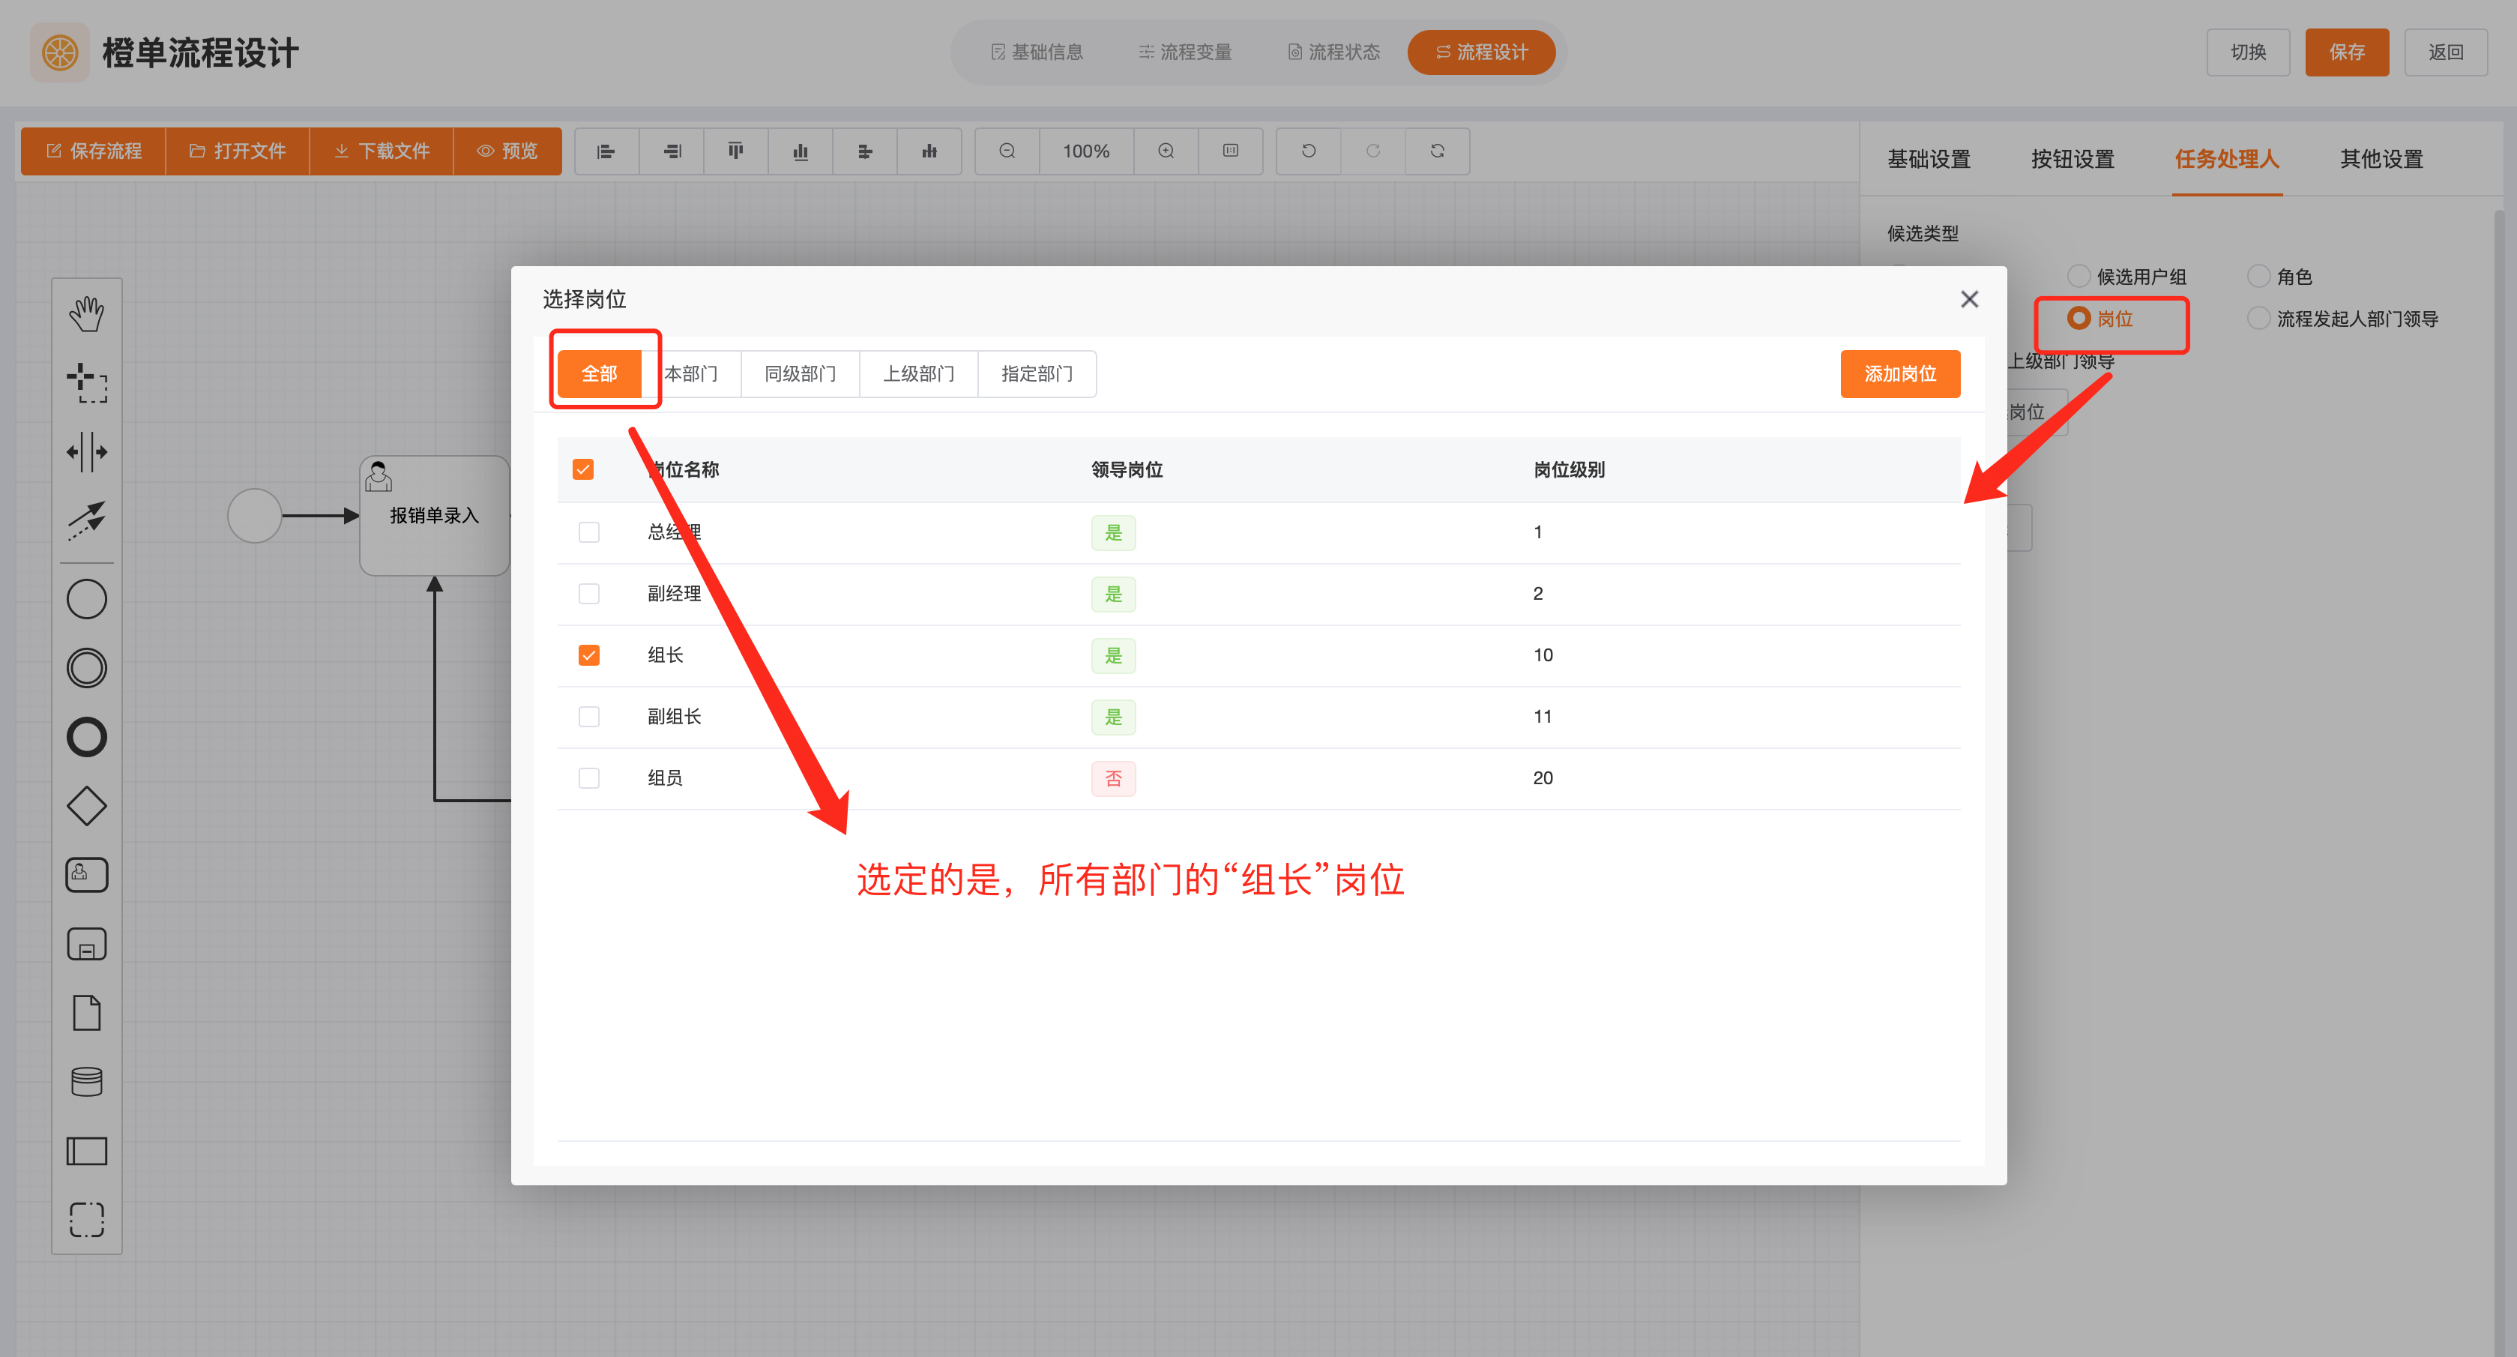Pick the pool/participant shape
This screenshot has width=2517, height=1357.
(87, 1151)
